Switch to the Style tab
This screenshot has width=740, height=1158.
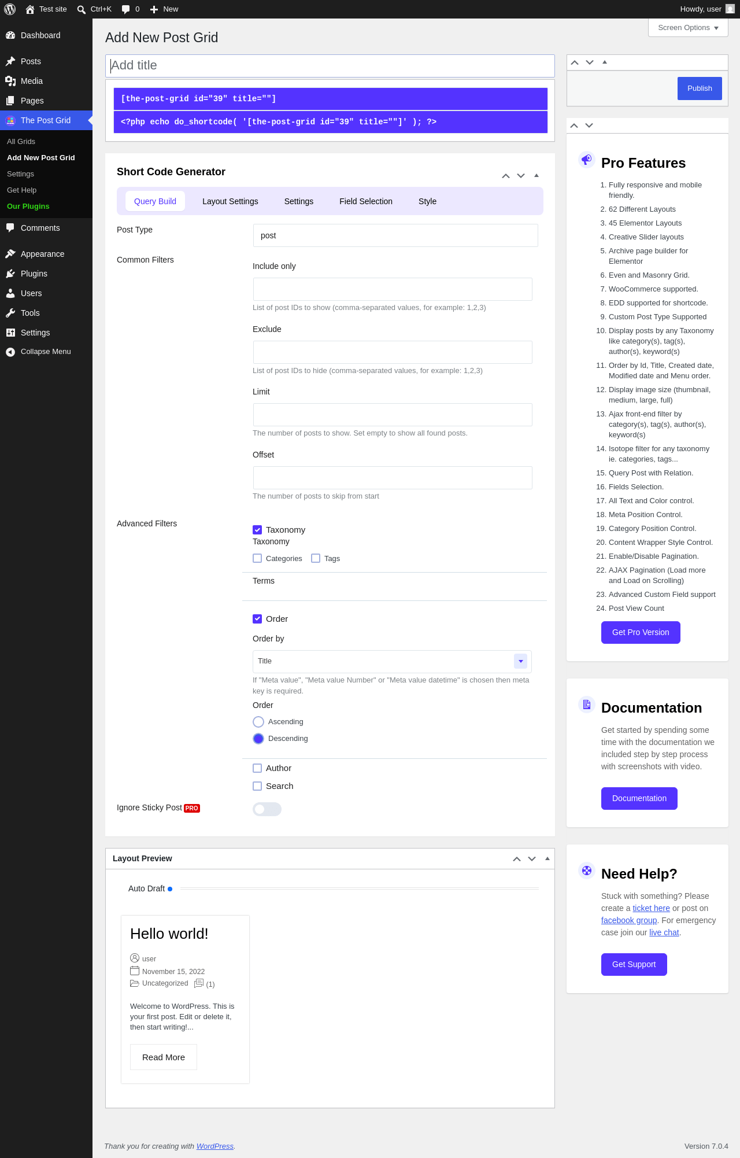click(428, 201)
